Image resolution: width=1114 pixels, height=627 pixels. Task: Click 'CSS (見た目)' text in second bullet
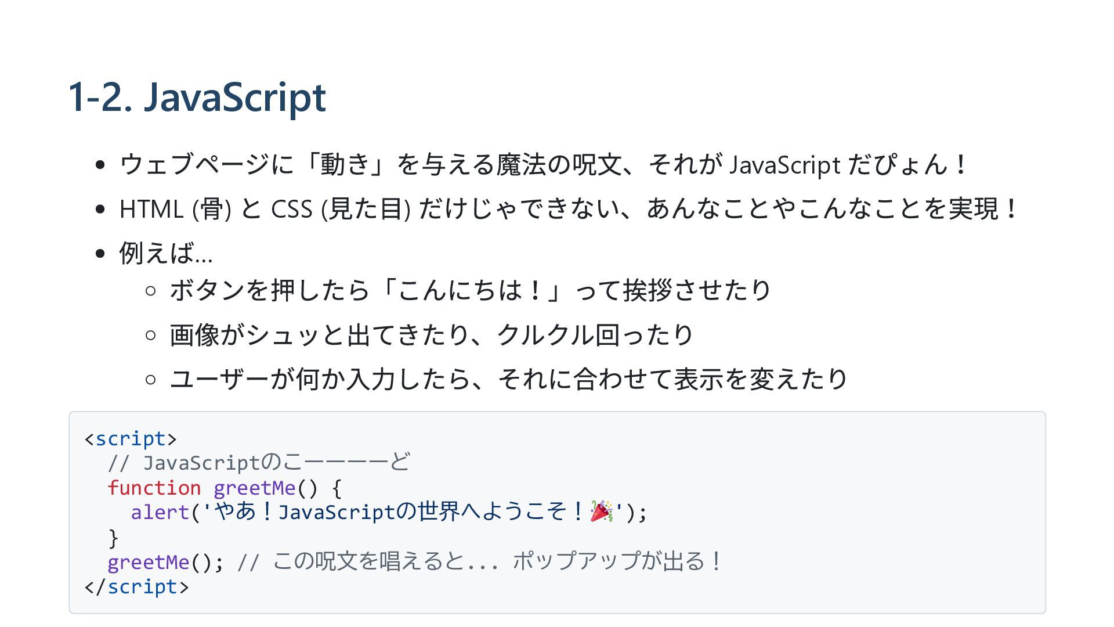341,209
